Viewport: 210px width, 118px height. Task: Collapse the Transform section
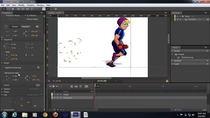[2, 40]
